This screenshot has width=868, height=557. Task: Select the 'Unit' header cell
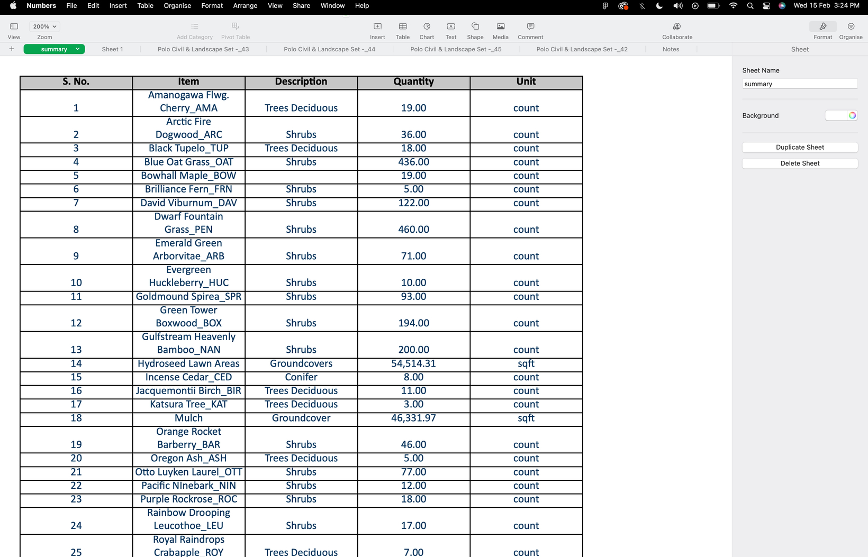tap(526, 83)
